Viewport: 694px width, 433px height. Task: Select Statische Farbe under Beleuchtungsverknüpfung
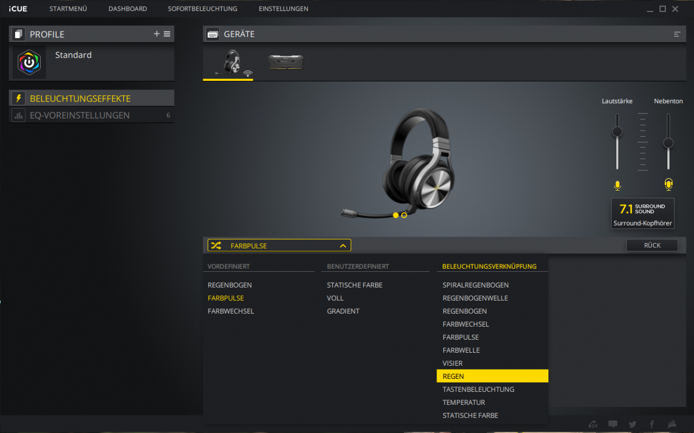(x=470, y=415)
